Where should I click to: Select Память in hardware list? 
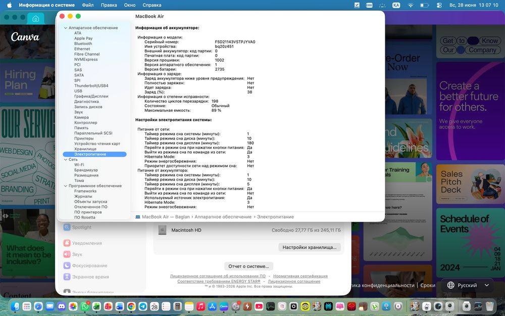click(x=81, y=128)
